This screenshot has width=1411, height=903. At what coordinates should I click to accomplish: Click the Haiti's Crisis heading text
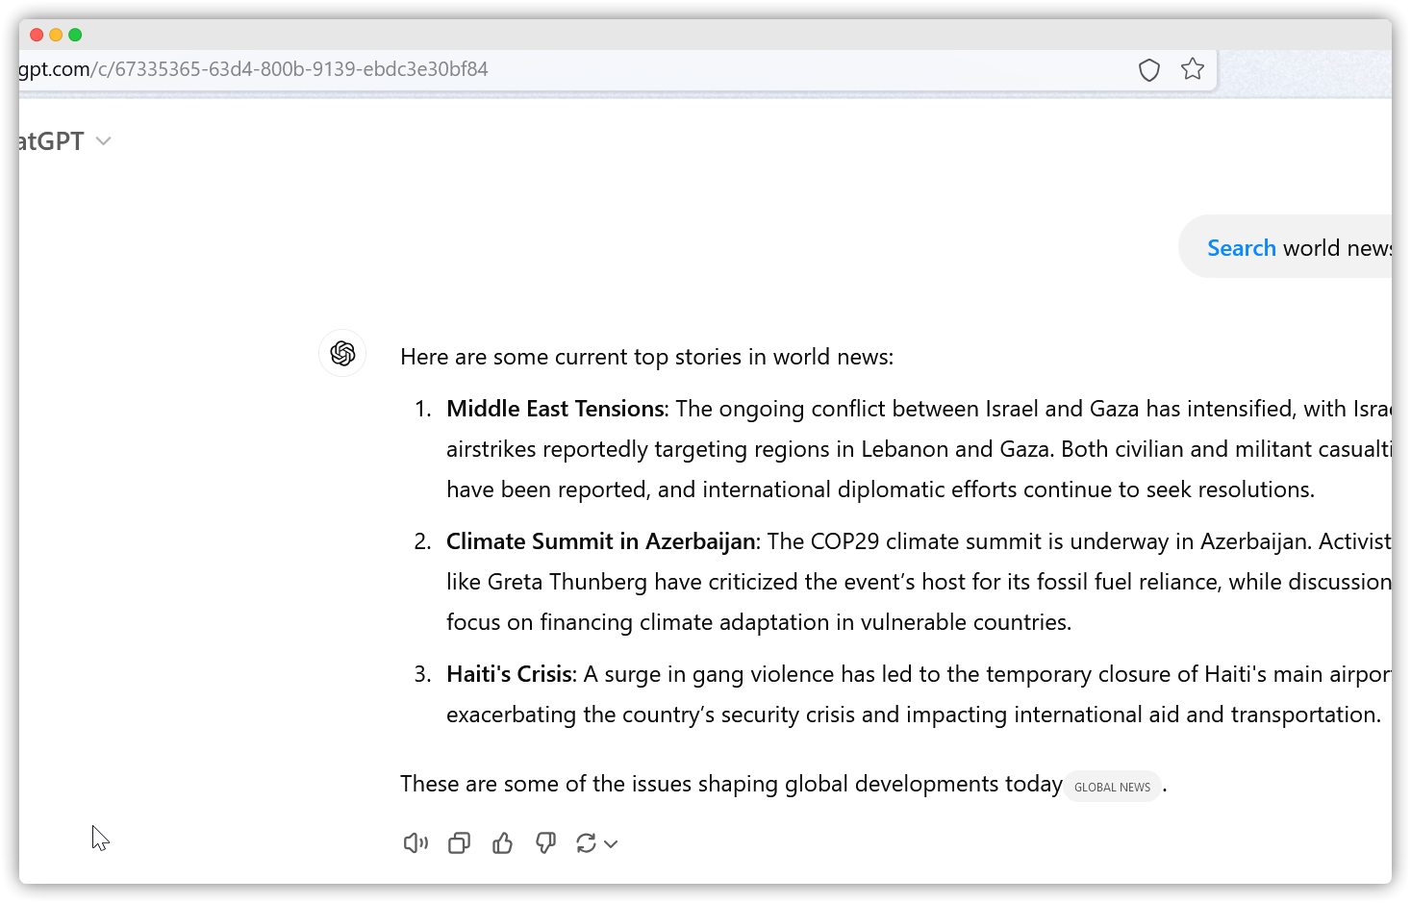click(x=509, y=674)
